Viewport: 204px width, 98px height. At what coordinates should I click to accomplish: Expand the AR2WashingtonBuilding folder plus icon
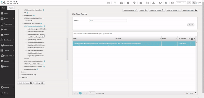point(43,18)
